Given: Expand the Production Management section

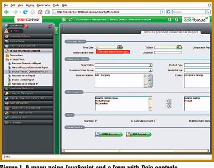Looking at the screenshot, I should tap(28, 93).
